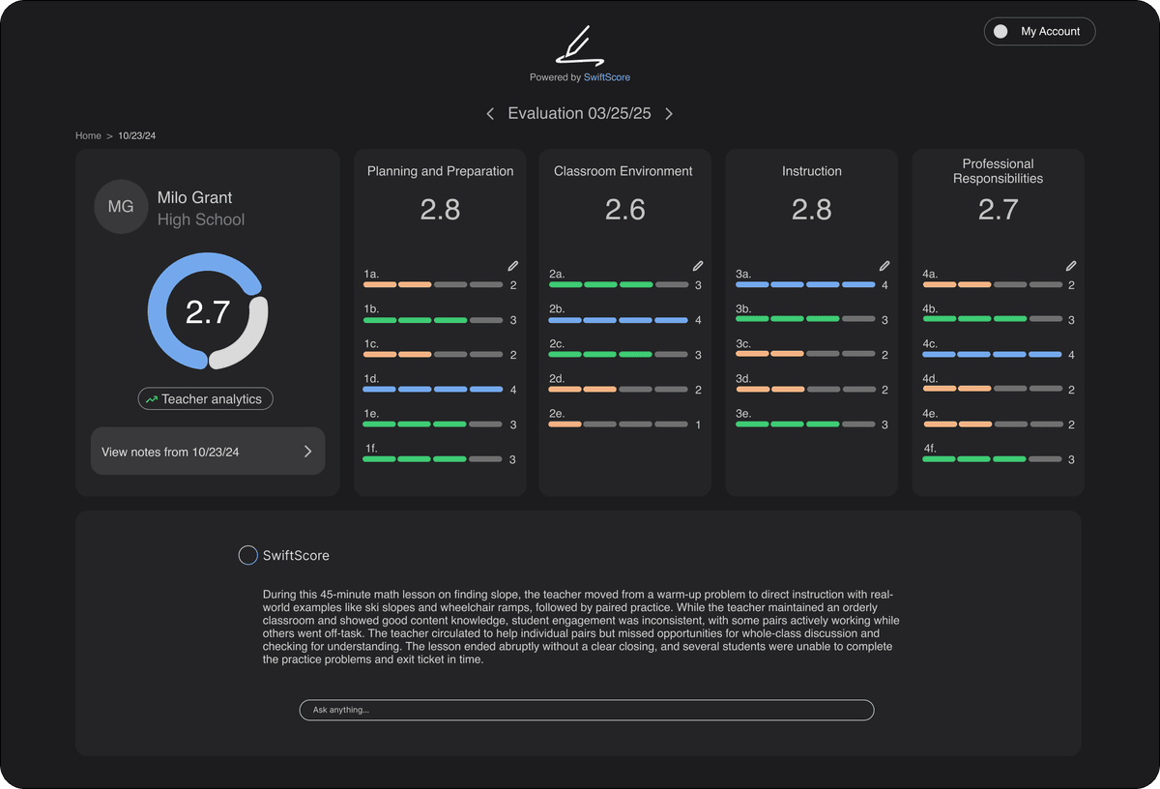Click the edit pencil in Instruction panel
Image resolution: width=1160 pixels, height=789 pixels.
click(884, 265)
